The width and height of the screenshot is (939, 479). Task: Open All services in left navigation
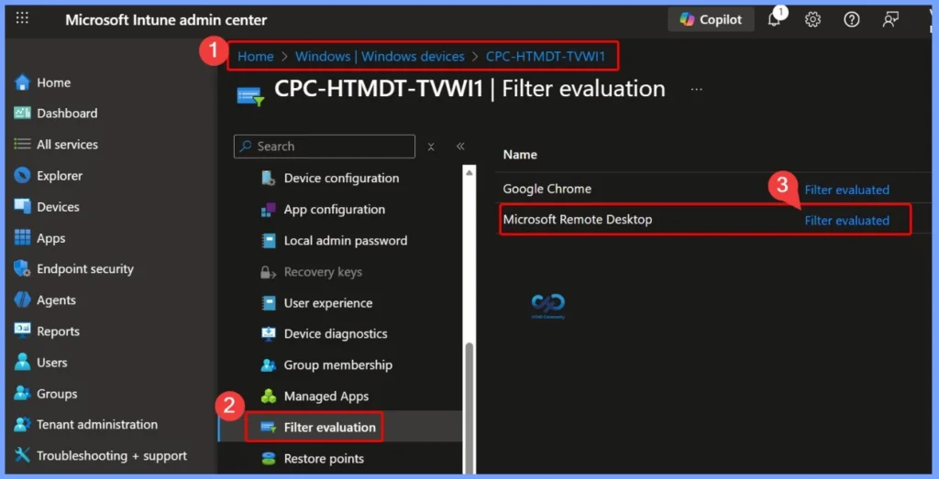point(67,144)
